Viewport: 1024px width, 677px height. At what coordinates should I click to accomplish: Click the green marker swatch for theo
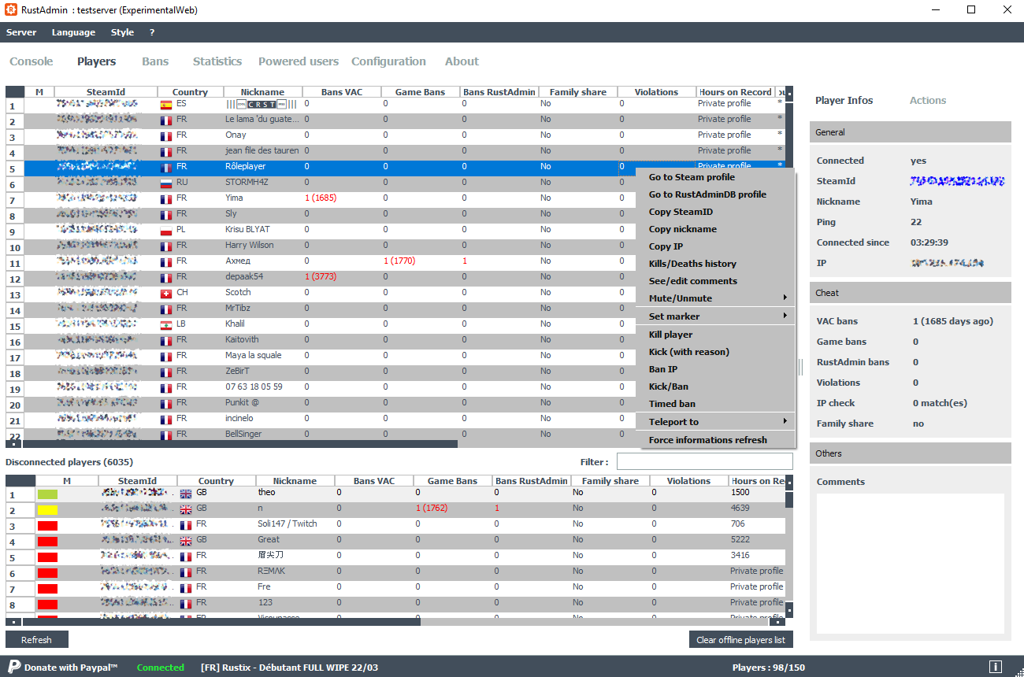click(x=47, y=494)
